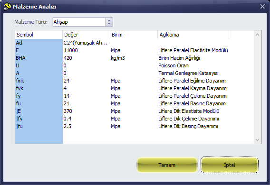Click the Birim column header
Image resolution: width=270 pixels, height=185 pixels.
coord(134,35)
